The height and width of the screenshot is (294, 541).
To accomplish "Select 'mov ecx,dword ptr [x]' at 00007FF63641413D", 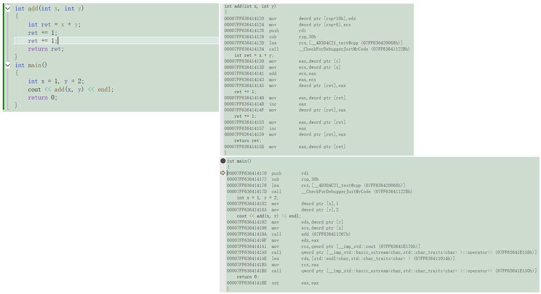I will pos(282,67).
